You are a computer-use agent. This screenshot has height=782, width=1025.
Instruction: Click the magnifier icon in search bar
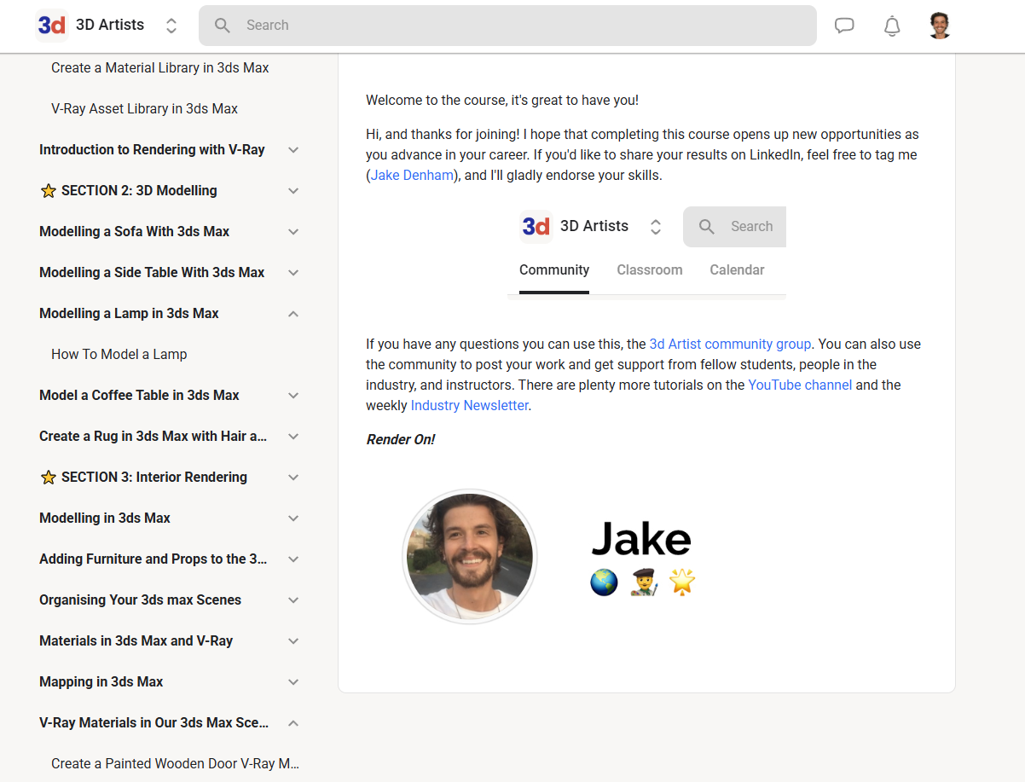223,26
